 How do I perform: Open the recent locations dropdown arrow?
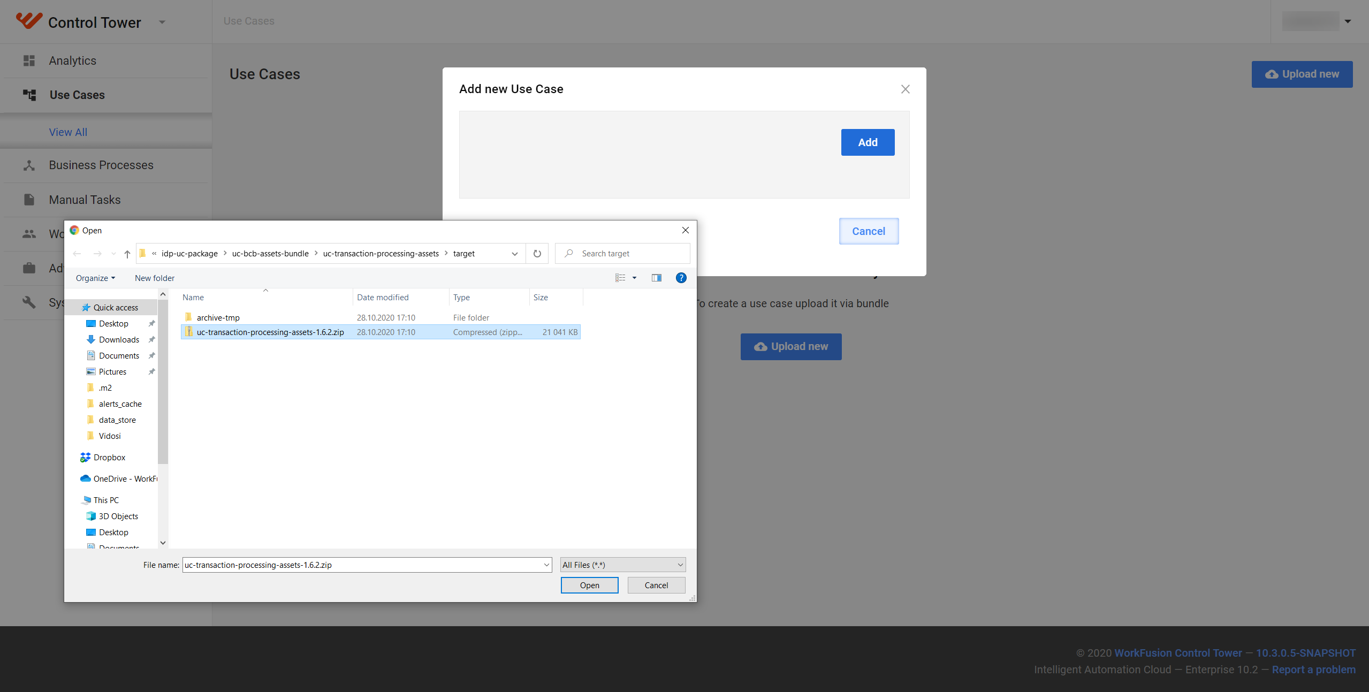tap(113, 254)
